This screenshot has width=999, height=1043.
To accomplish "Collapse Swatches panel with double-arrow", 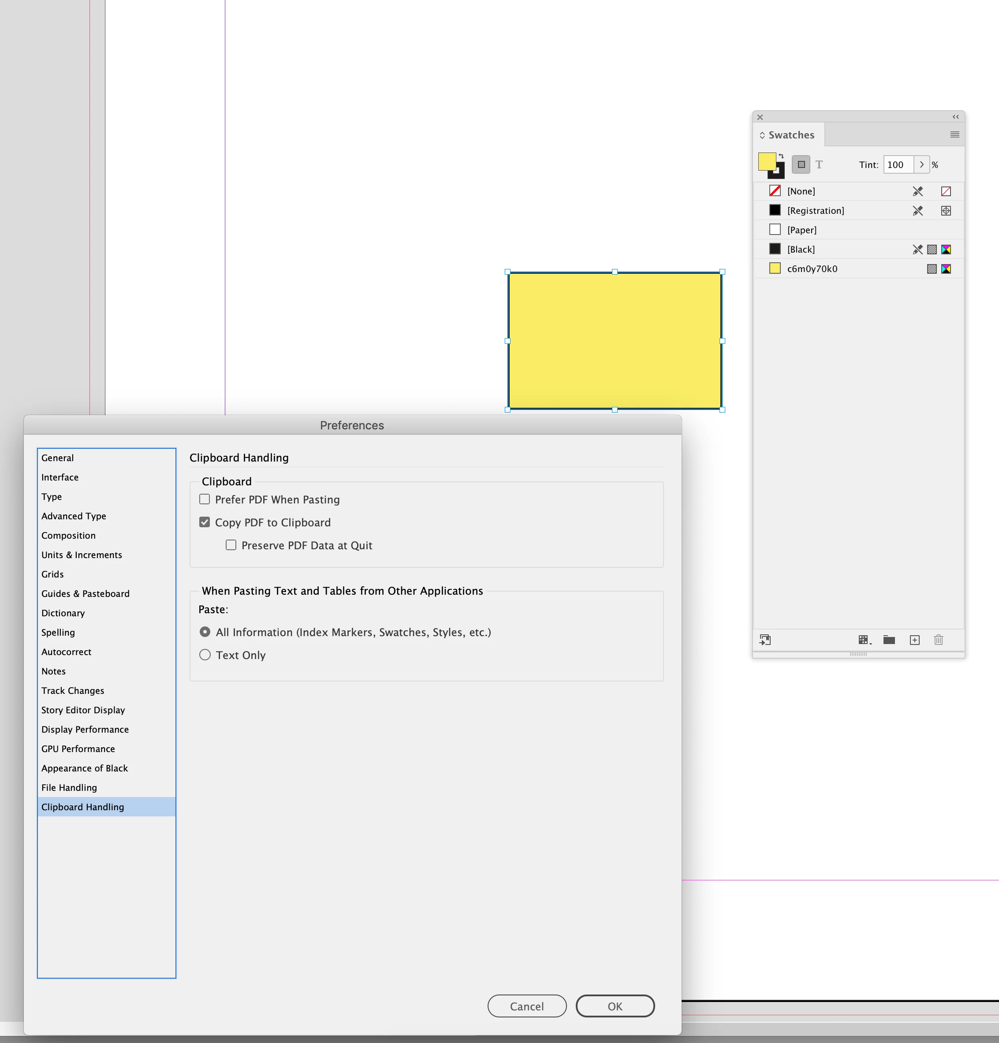I will tap(955, 117).
